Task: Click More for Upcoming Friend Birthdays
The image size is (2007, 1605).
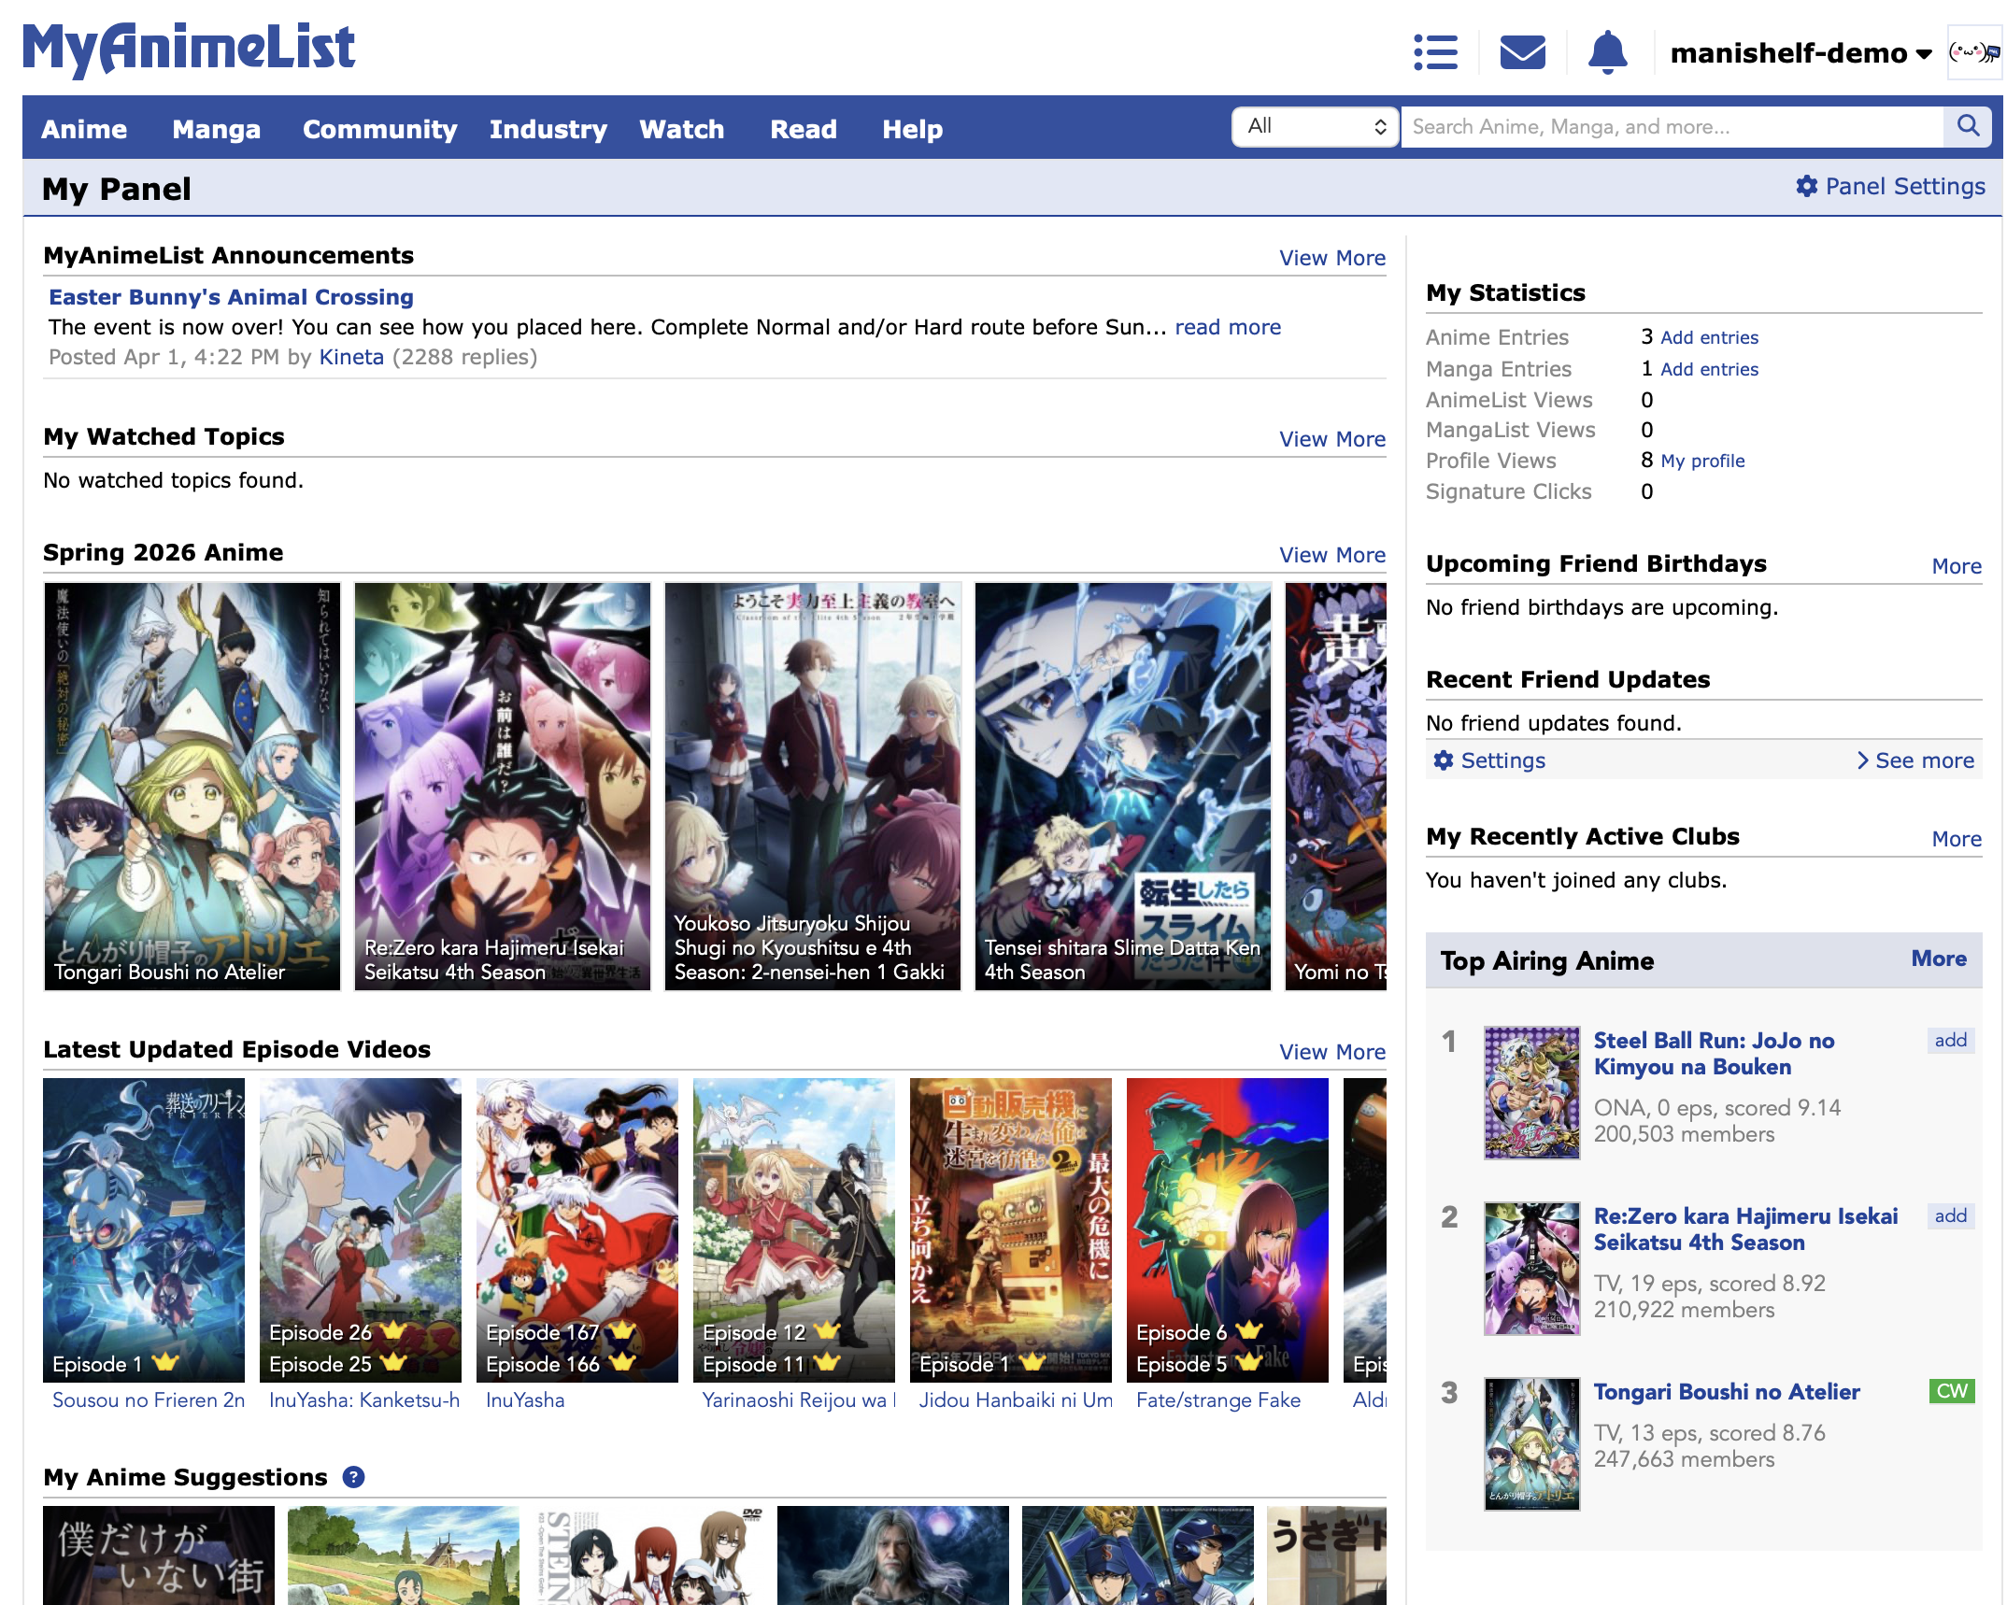Action: point(1957,566)
